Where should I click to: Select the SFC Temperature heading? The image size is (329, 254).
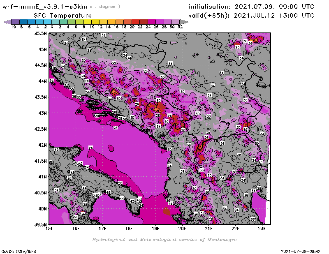63,16
